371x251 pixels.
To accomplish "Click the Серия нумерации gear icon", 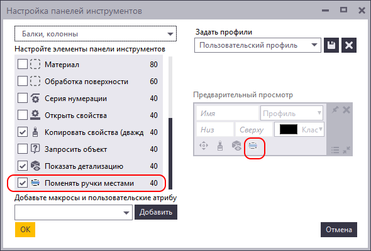I will pos(35,99).
